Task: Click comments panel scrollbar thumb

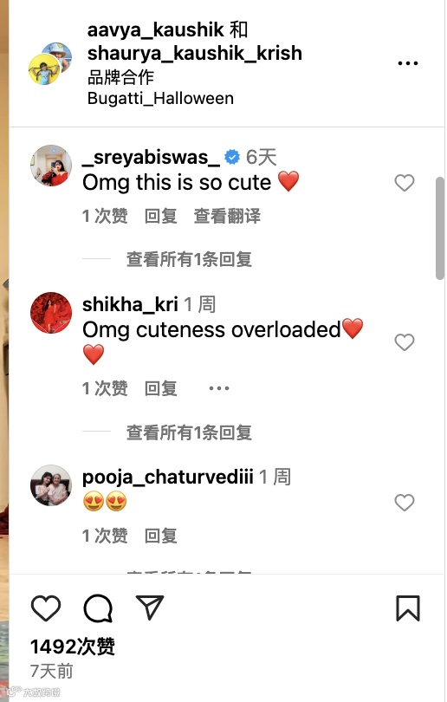Action: point(440,228)
